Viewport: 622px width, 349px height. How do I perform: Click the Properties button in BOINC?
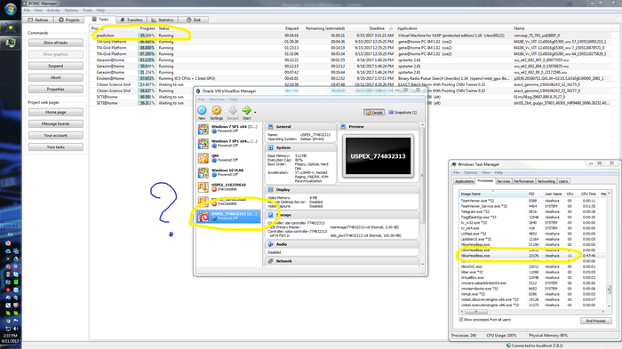[55, 89]
